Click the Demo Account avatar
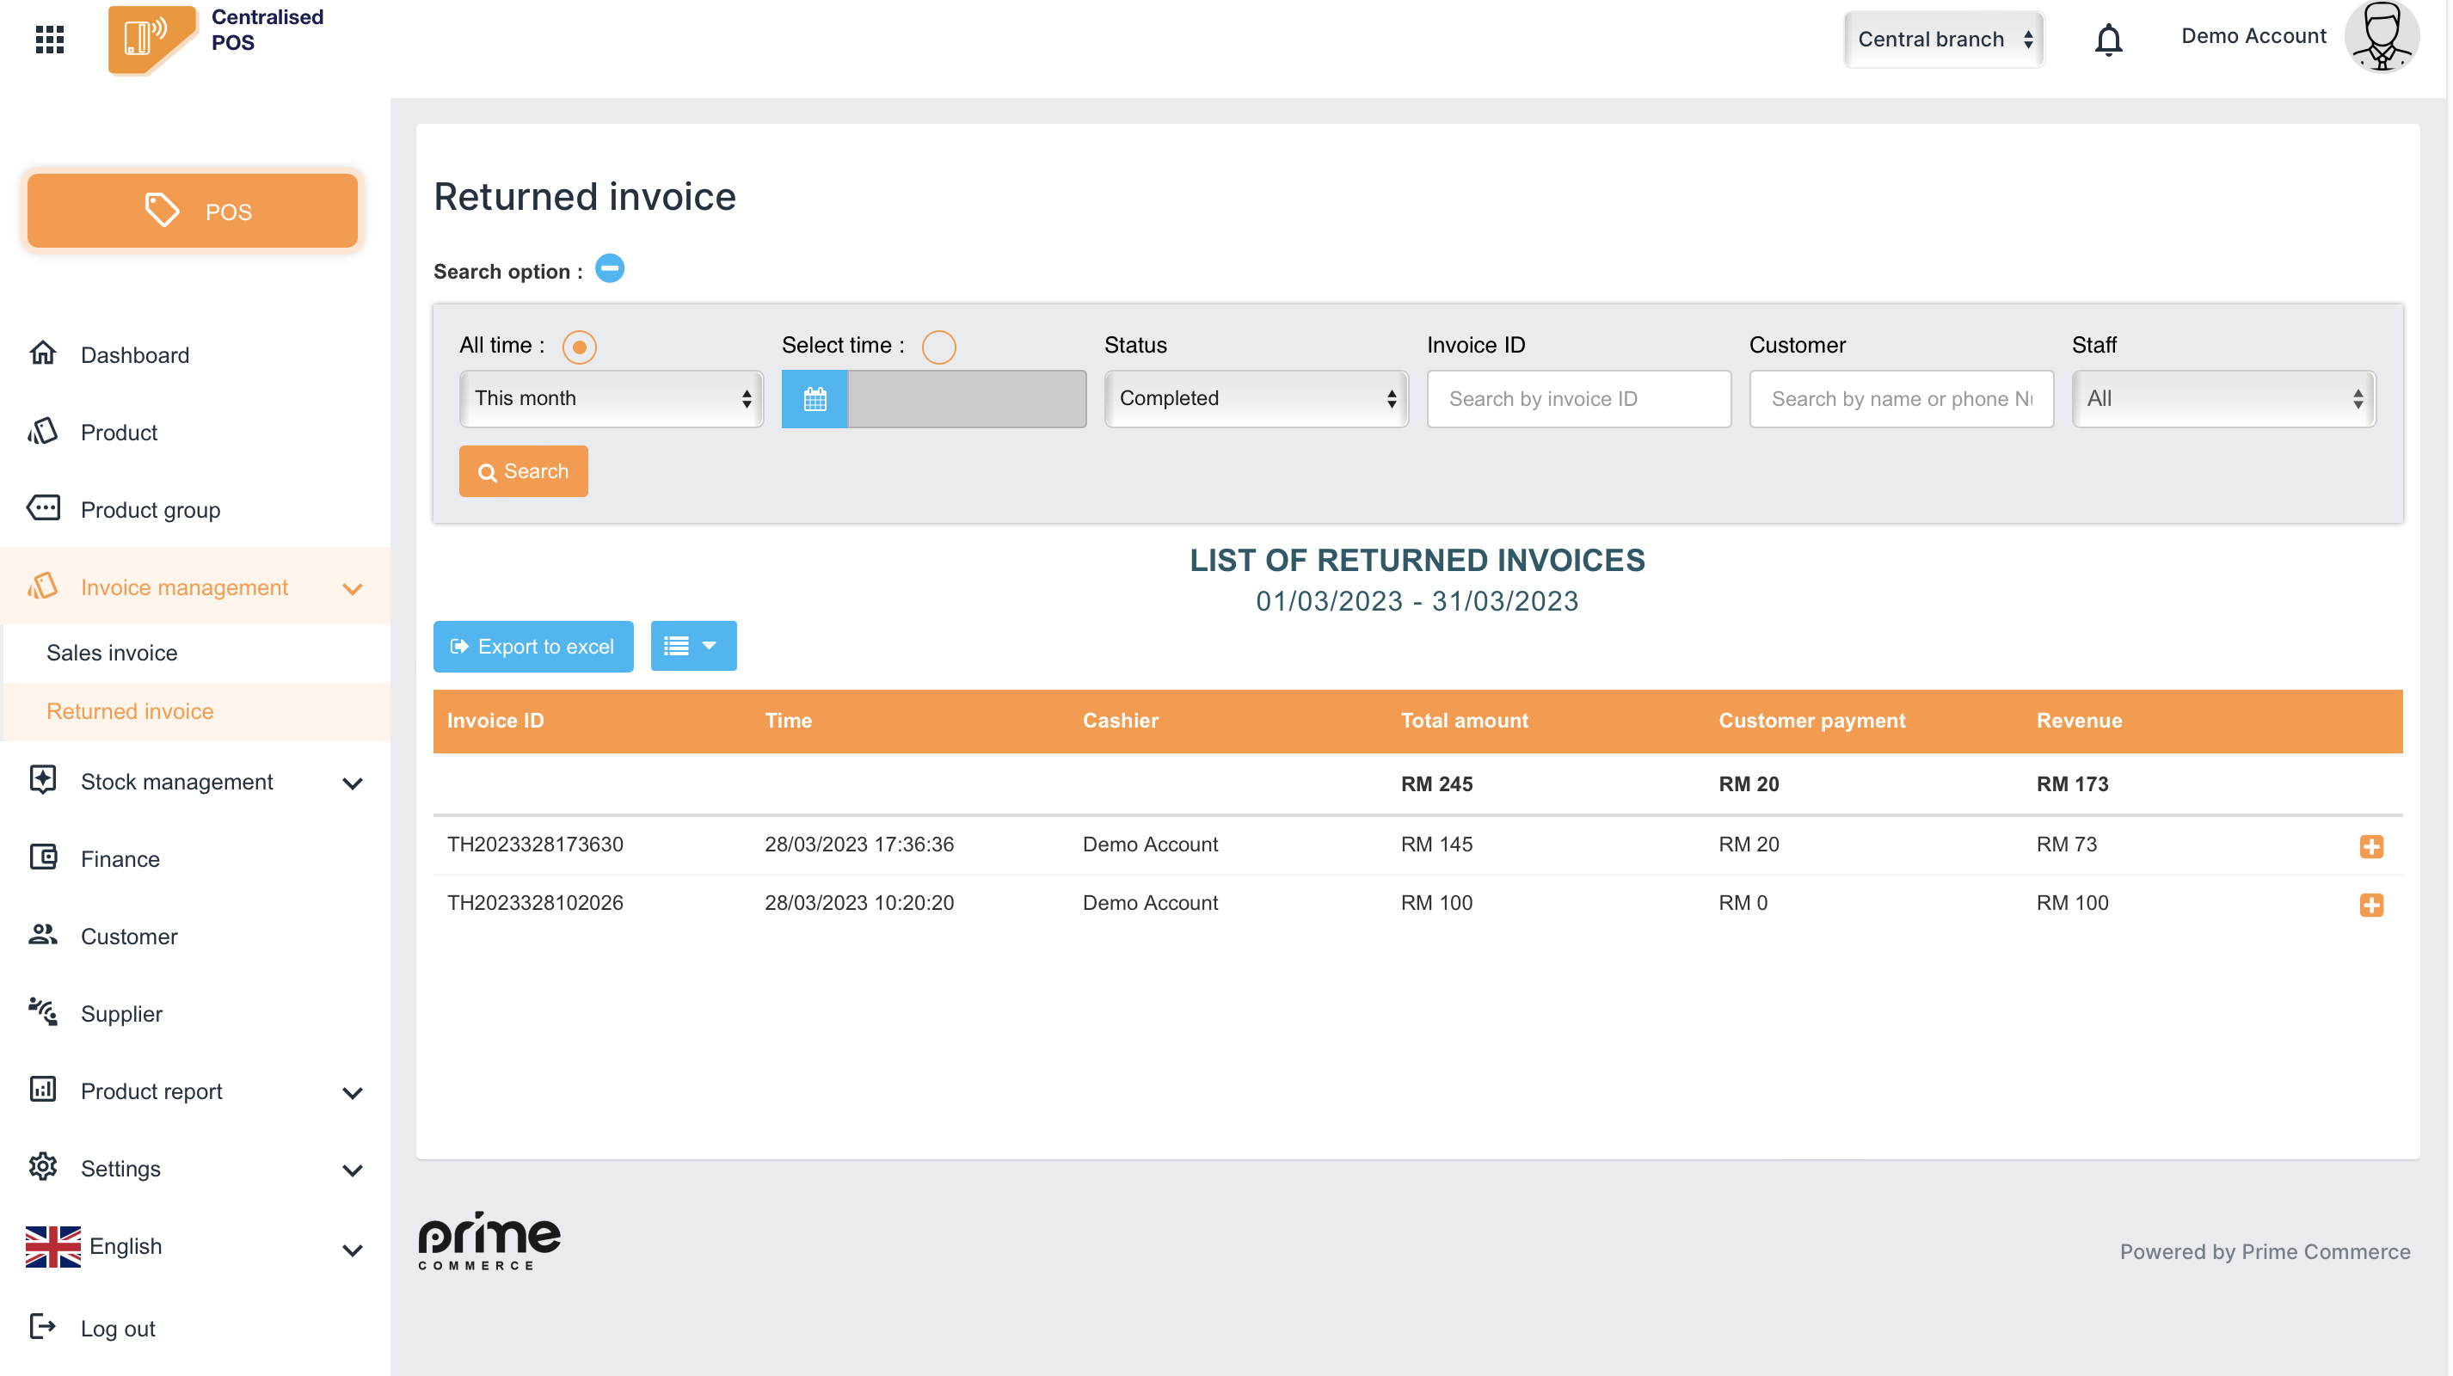Image resolution: width=2453 pixels, height=1376 pixels. coord(2381,38)
